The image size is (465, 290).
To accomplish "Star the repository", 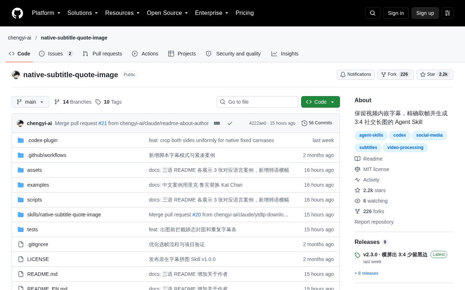I will coord(435,75).
